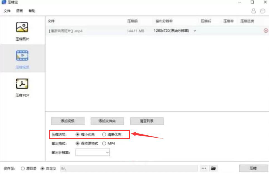Open the feedback chat bubble icon
This screenshot has width=269, height=174.
coord(263,11)
